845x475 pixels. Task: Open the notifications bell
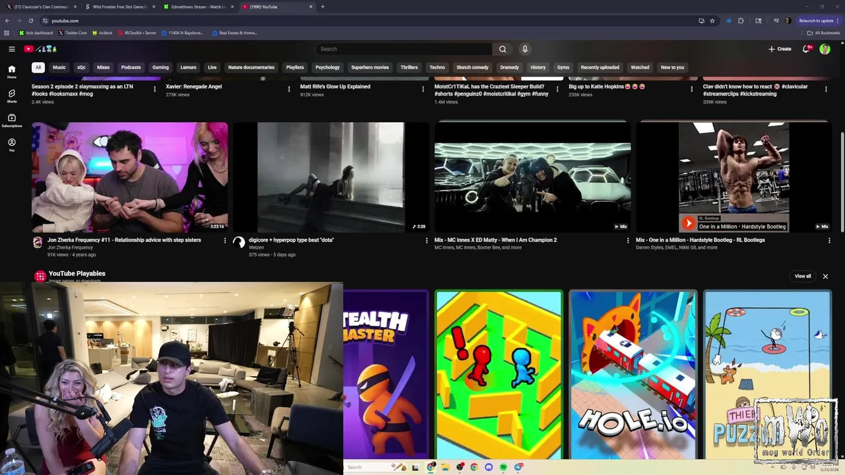[806, 49]
